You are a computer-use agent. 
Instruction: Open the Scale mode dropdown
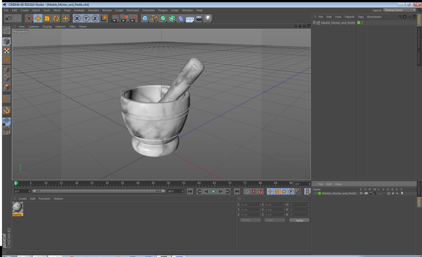275,220
